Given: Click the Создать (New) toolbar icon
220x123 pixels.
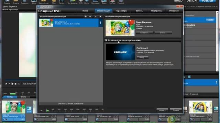Looking at the screenshot, I should [7, 2].
